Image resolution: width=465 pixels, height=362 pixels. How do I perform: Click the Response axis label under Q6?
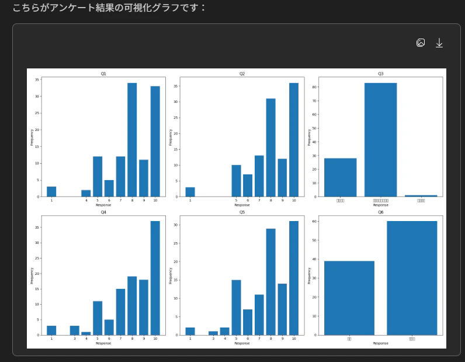[x=380, y=343]
